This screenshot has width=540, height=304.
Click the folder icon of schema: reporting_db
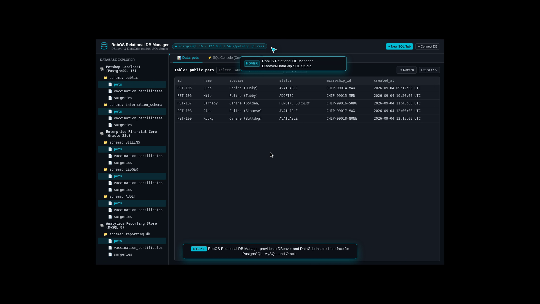[x=106, y=234]
